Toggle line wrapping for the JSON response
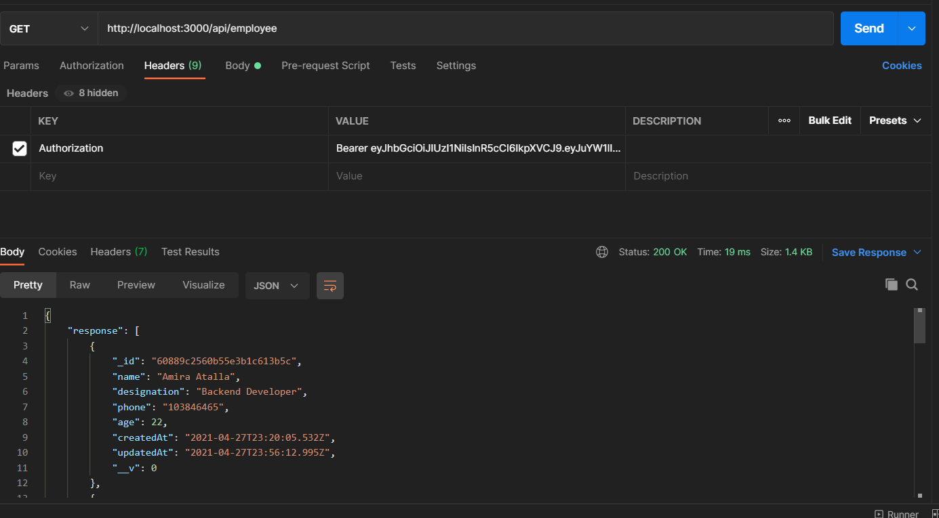939x518 pixels. tap(330, 285)
